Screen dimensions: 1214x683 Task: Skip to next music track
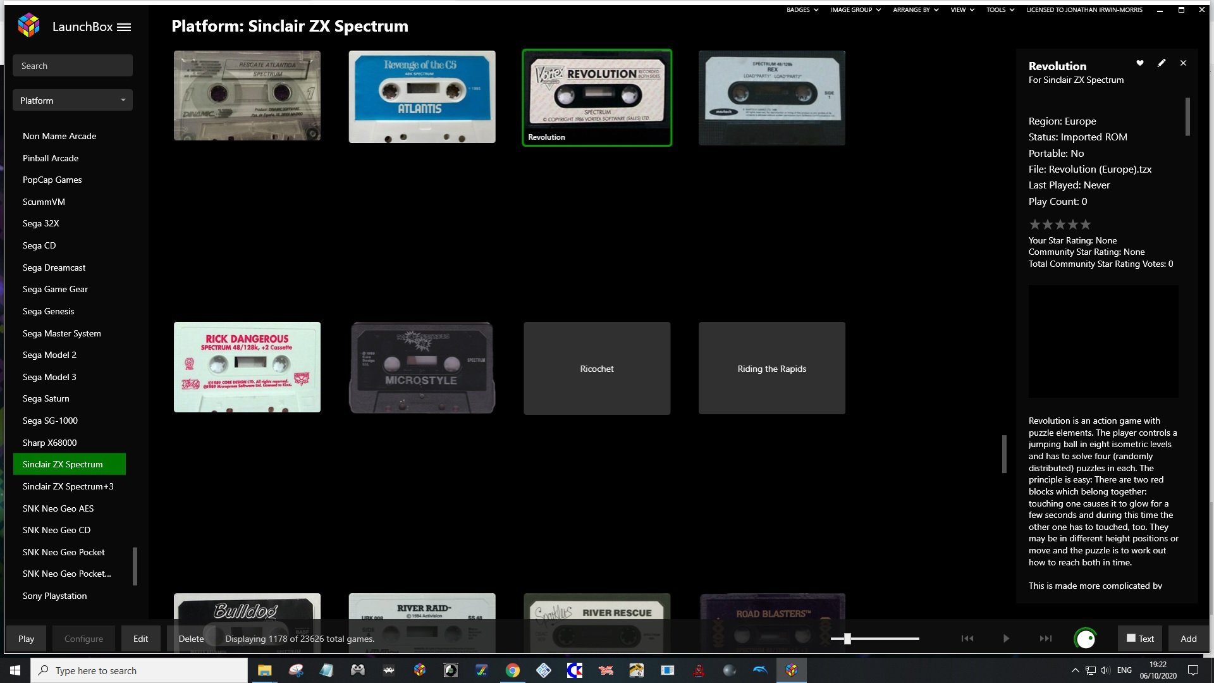[1046, 639]
